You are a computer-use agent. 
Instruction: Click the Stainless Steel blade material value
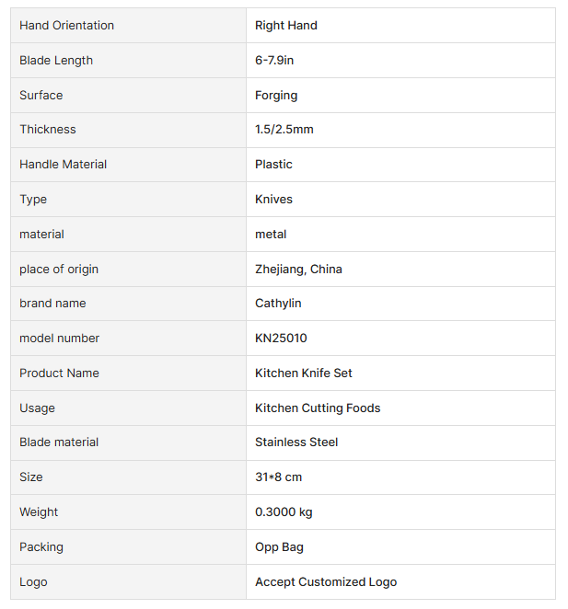tap(296, 442)
